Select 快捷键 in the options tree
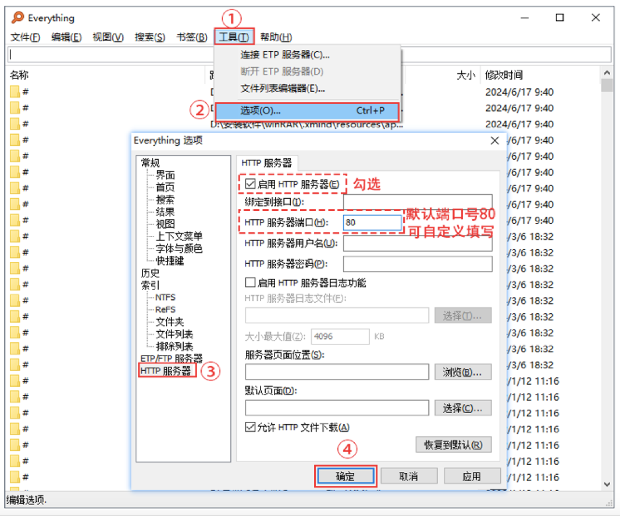 pos(170,261)
